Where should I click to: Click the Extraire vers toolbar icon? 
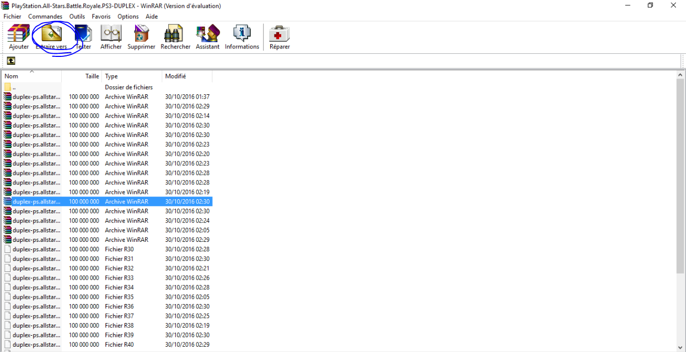[x=52, y=34]
